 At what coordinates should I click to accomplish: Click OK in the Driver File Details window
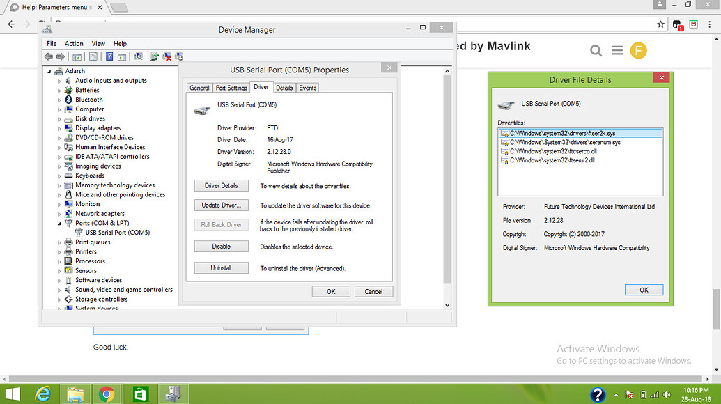pyautogui.click(x=643, y=288)
